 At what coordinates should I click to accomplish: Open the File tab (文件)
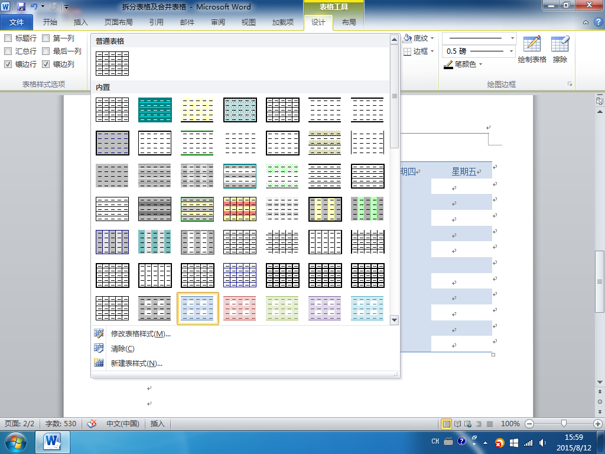[16, 22]
